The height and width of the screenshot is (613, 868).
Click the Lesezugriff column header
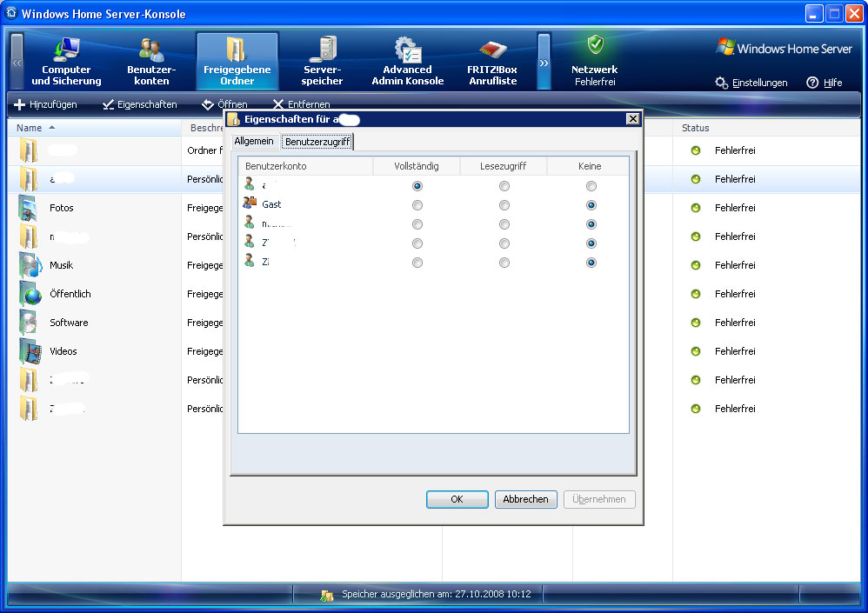tap(504, 166)
